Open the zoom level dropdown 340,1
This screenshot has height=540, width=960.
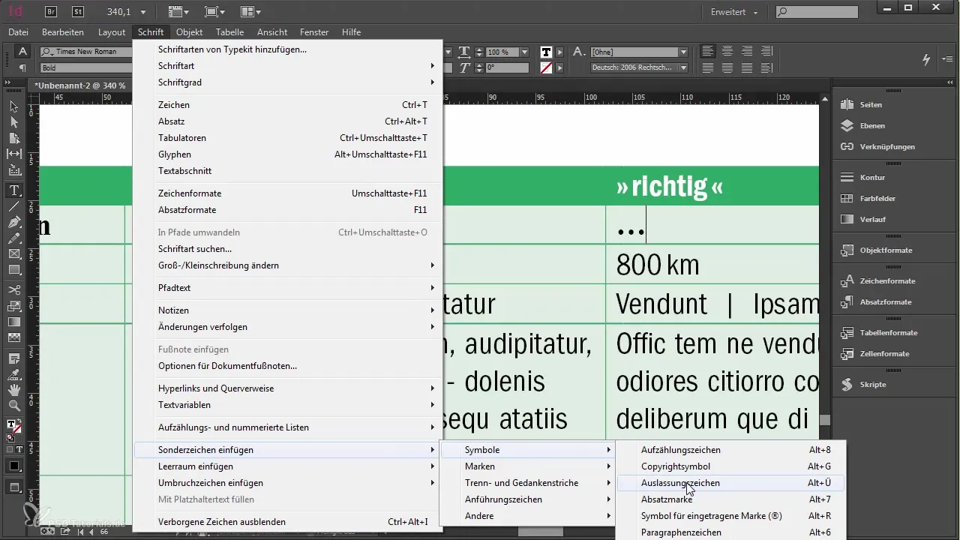[143, 11]
